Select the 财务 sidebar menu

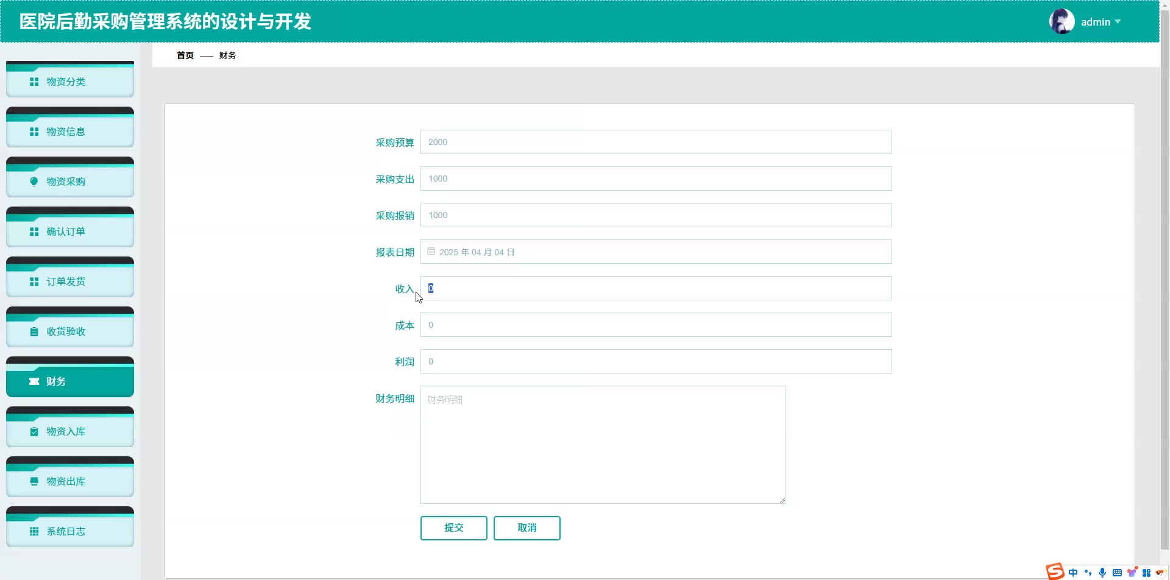[70, 377]
